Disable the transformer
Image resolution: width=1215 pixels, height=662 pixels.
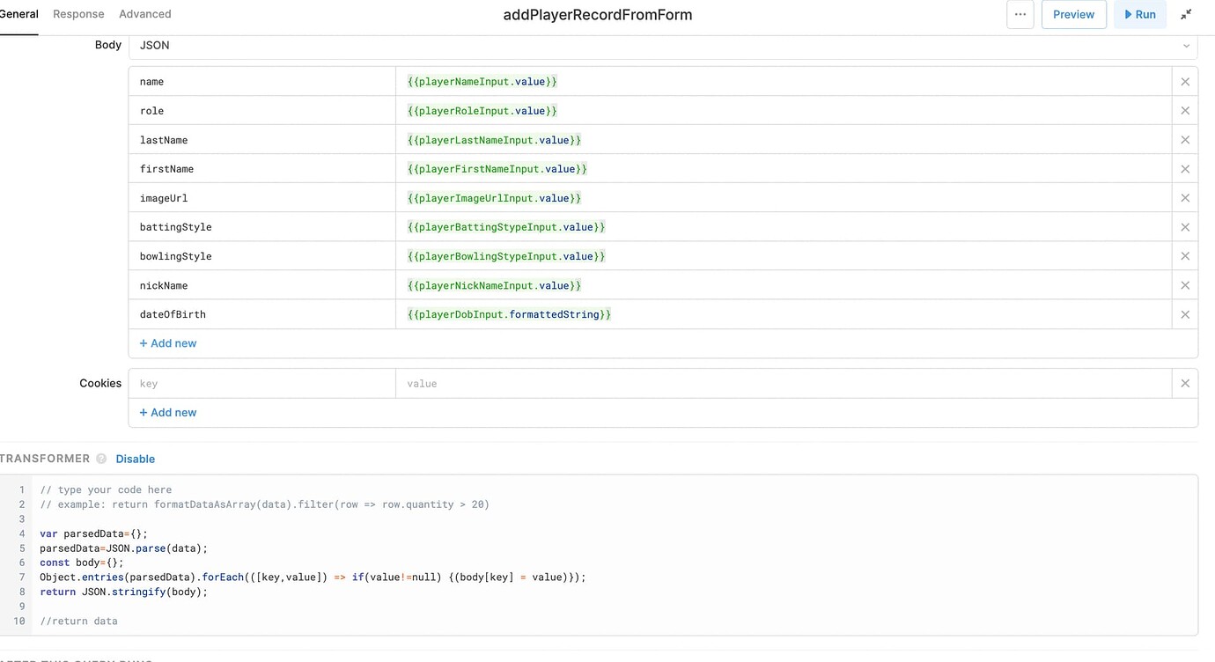tap(136, 459)
